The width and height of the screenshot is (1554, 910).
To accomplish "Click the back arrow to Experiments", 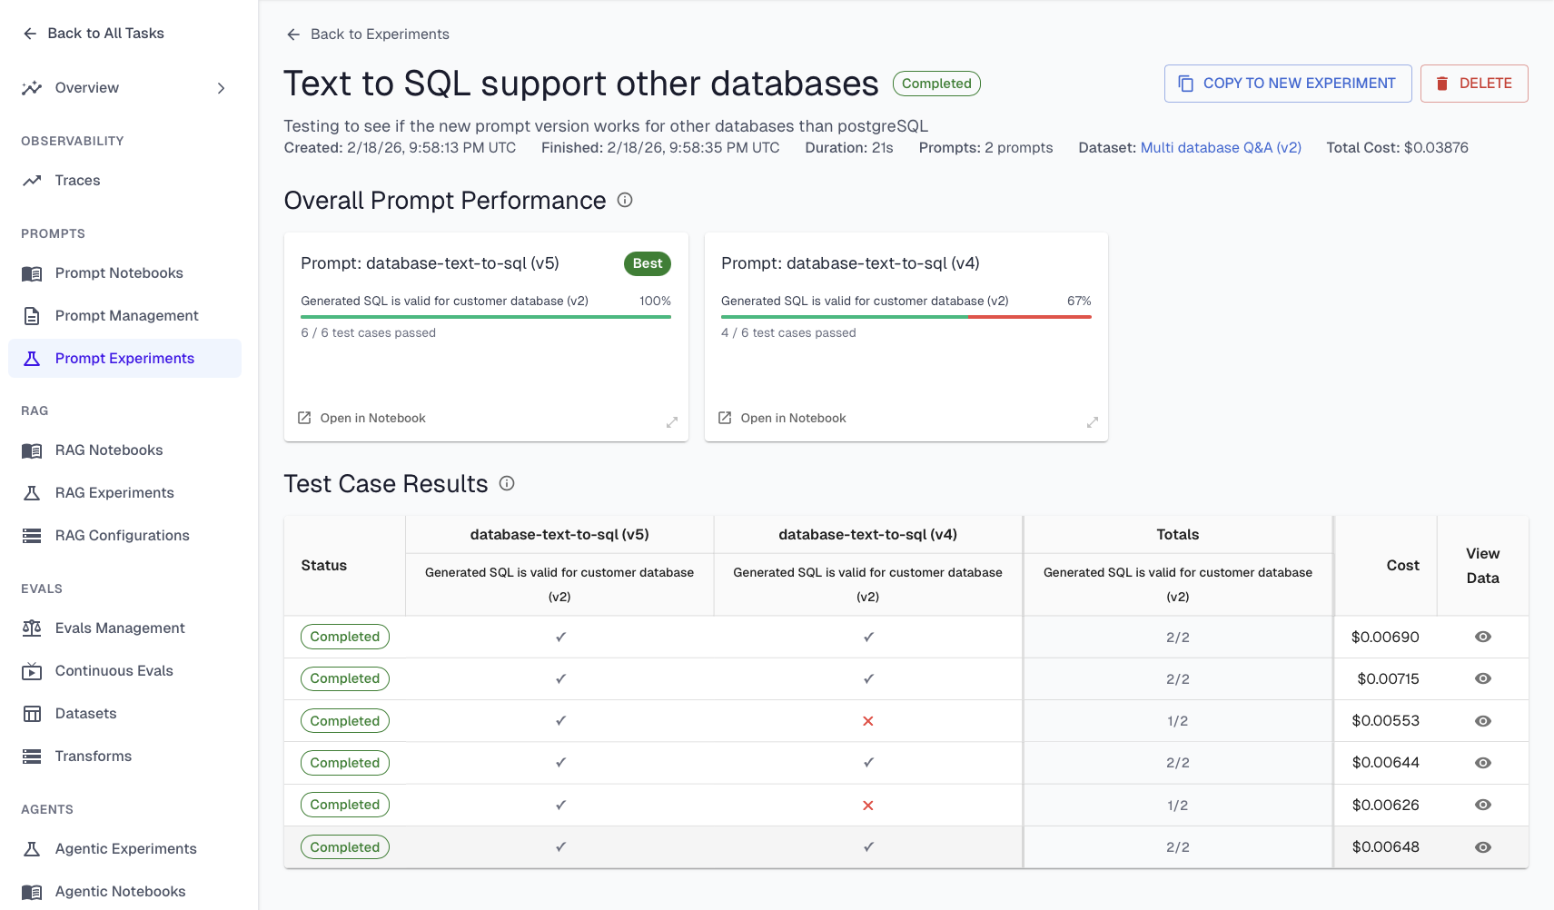I will [293, 35].
